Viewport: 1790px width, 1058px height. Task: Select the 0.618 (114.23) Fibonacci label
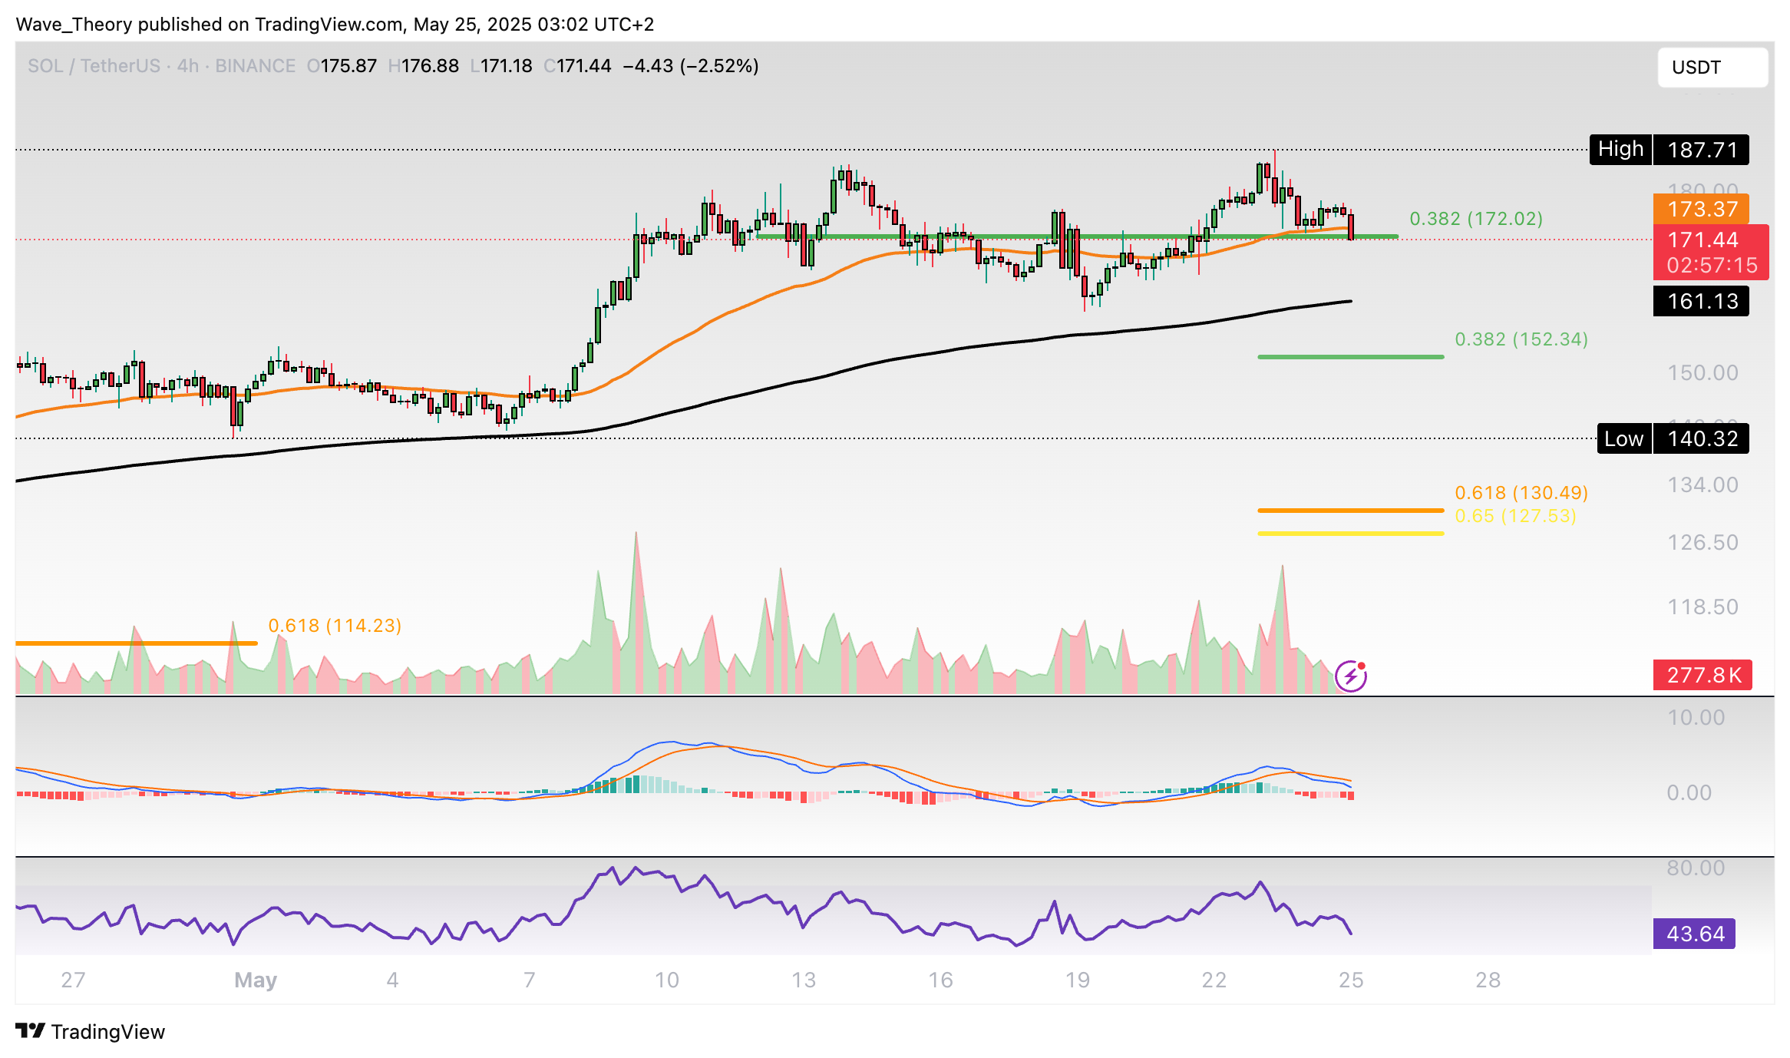(335, 626)
